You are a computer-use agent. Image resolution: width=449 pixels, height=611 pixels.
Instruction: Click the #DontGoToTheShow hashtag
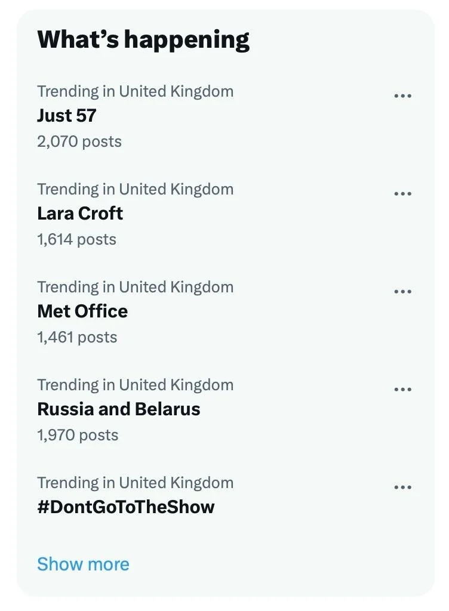126,507
